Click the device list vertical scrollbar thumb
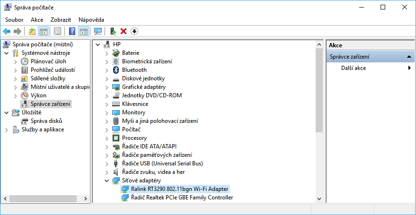Viewport: 416px width, 215px height. (319, 90)
